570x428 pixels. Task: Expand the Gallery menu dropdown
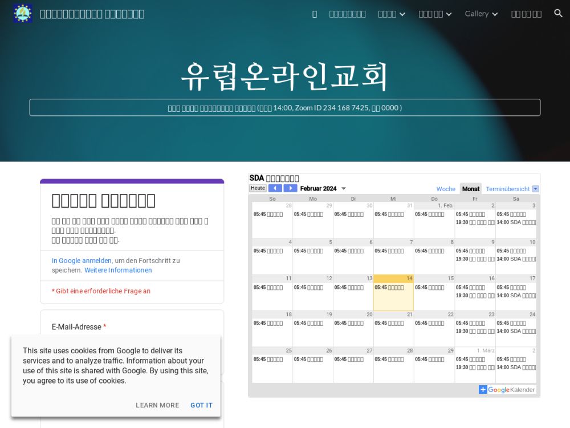tap(481, 14)
